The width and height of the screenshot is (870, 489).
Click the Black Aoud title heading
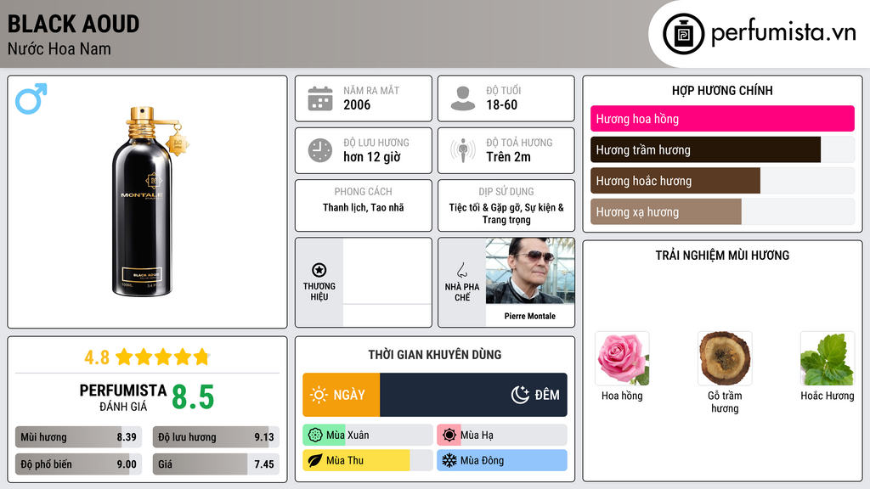[x=73, y=24]
